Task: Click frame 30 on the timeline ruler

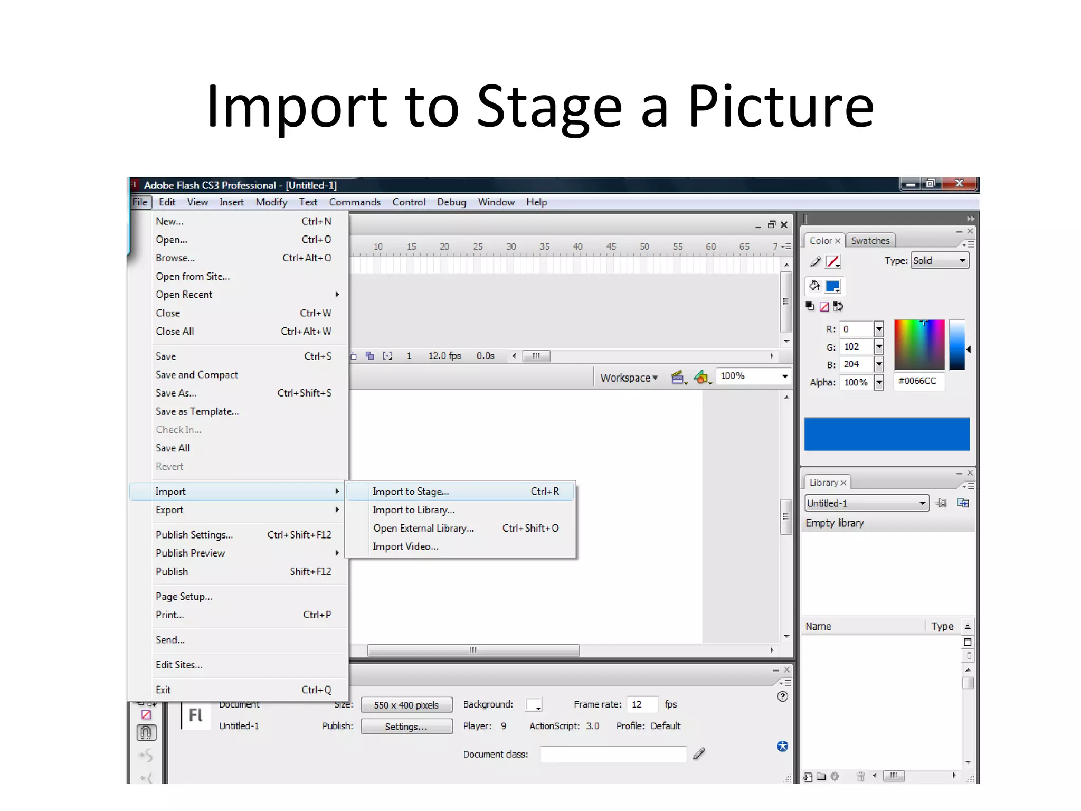Action: pyautogui.click(x=511, y=247)
